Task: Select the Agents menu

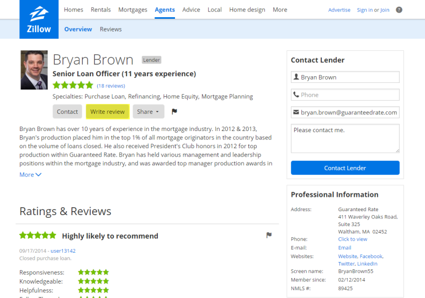Action: tap(165, 10)
